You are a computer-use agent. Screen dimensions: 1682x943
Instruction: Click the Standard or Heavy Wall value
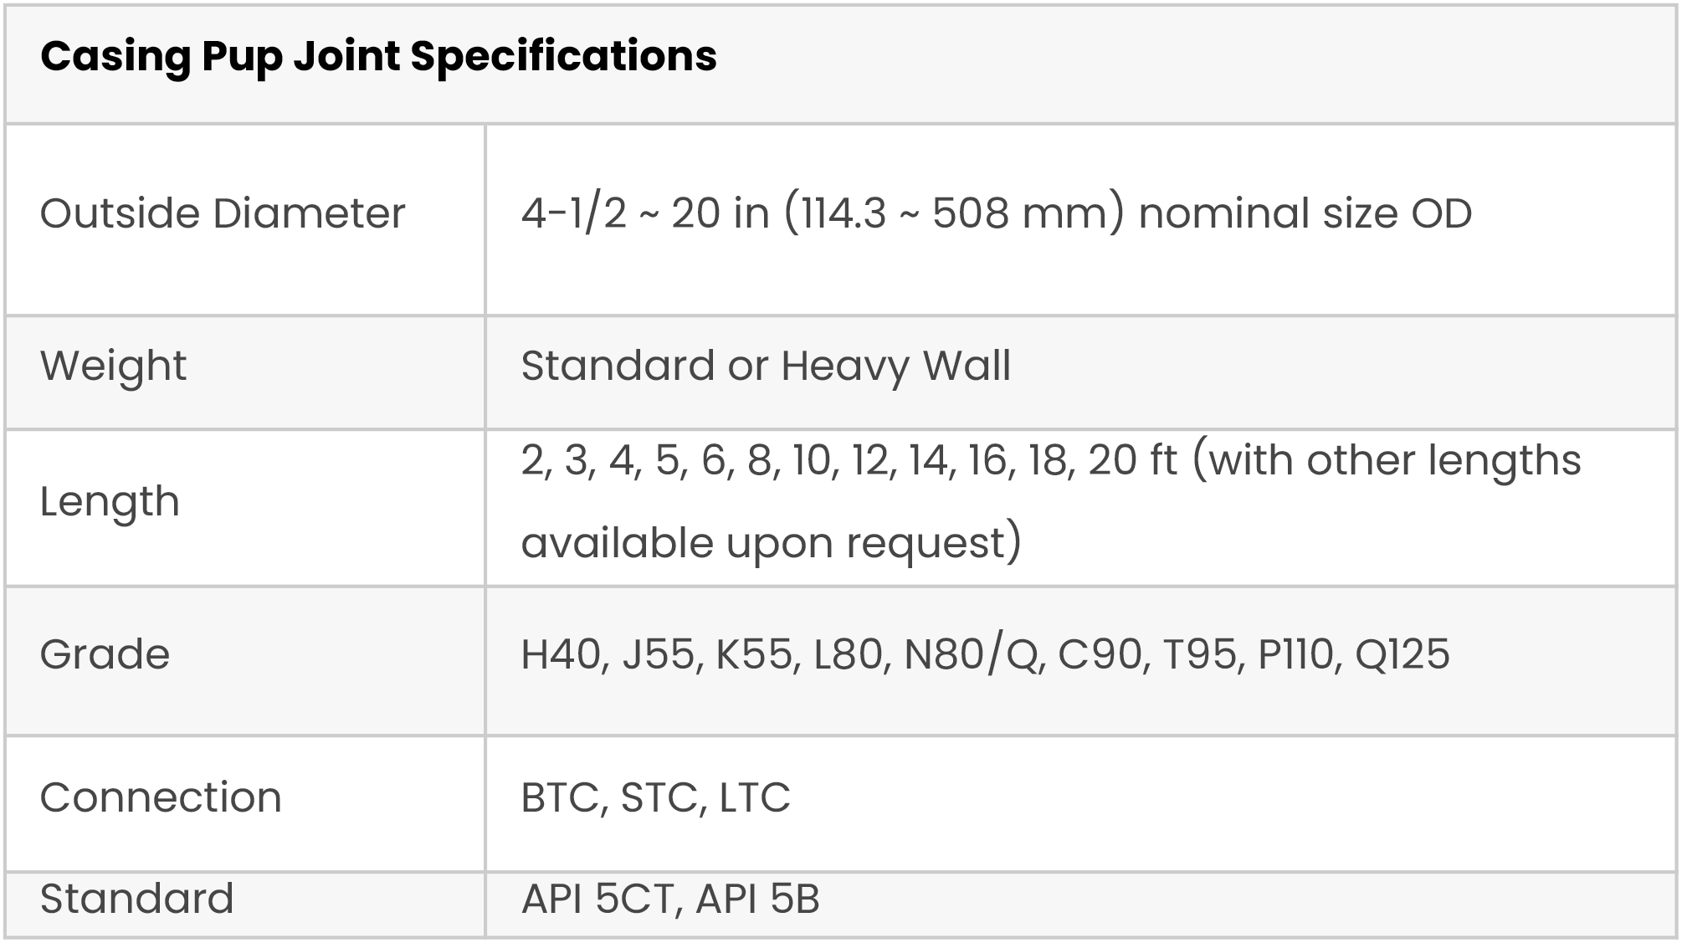(x=766, y=366)
